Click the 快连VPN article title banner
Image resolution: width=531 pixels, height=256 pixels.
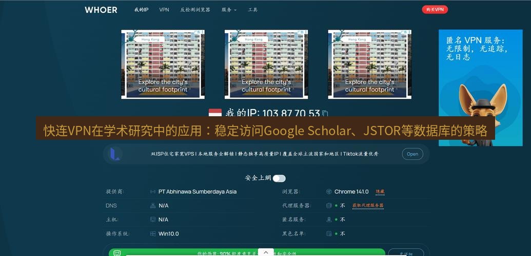[266, 128]
